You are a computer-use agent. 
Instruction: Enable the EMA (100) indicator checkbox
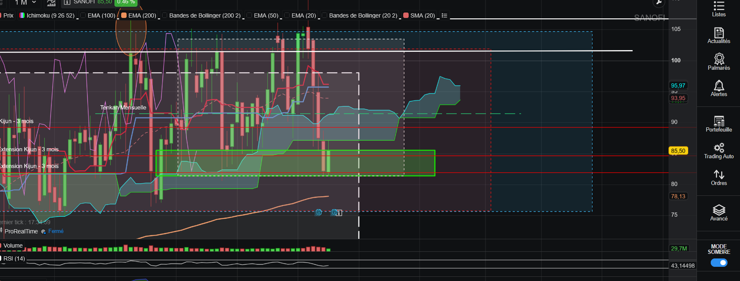[83, 15]
